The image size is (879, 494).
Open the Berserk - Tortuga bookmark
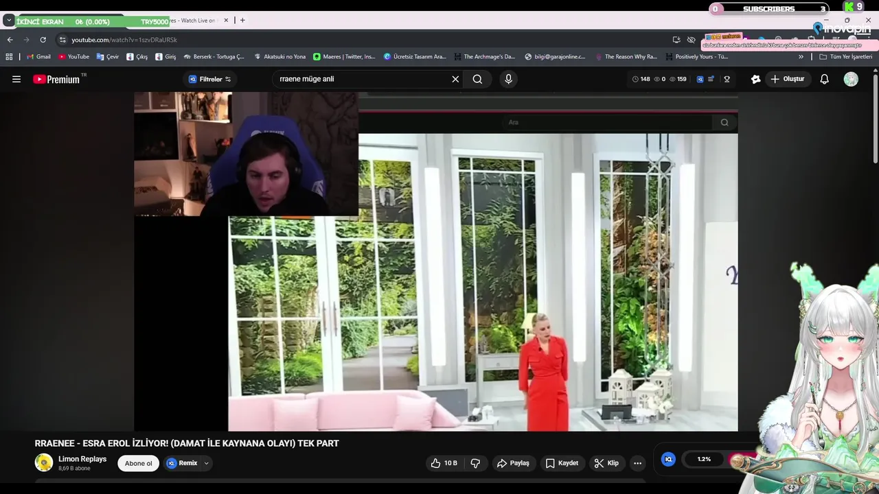(214, 57)
